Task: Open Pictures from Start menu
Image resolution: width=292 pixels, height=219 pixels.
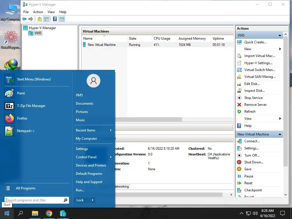Action: click(82, 112)
